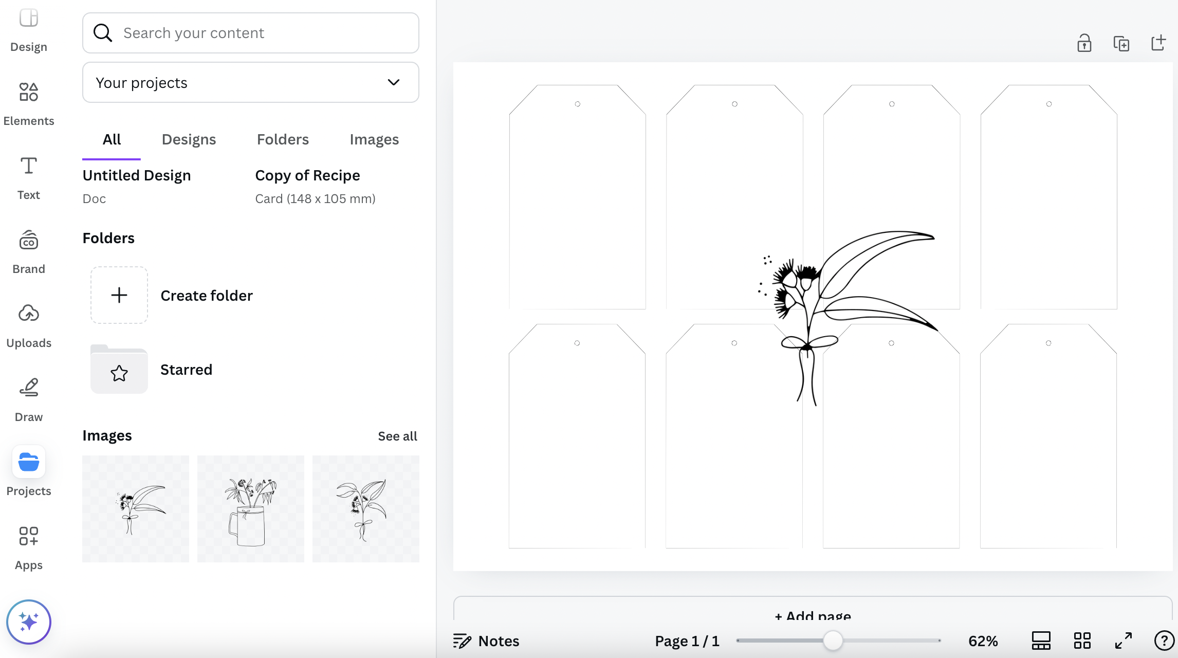Switch to grid view of pages
This screenshot has height=658, width=1178.
click(x=1082, y=641)
